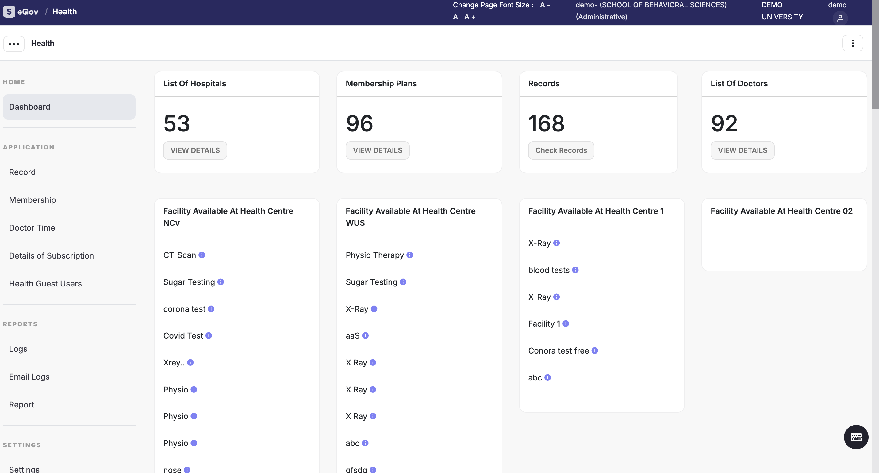Click the demo username at top right

tap(837, 5)
